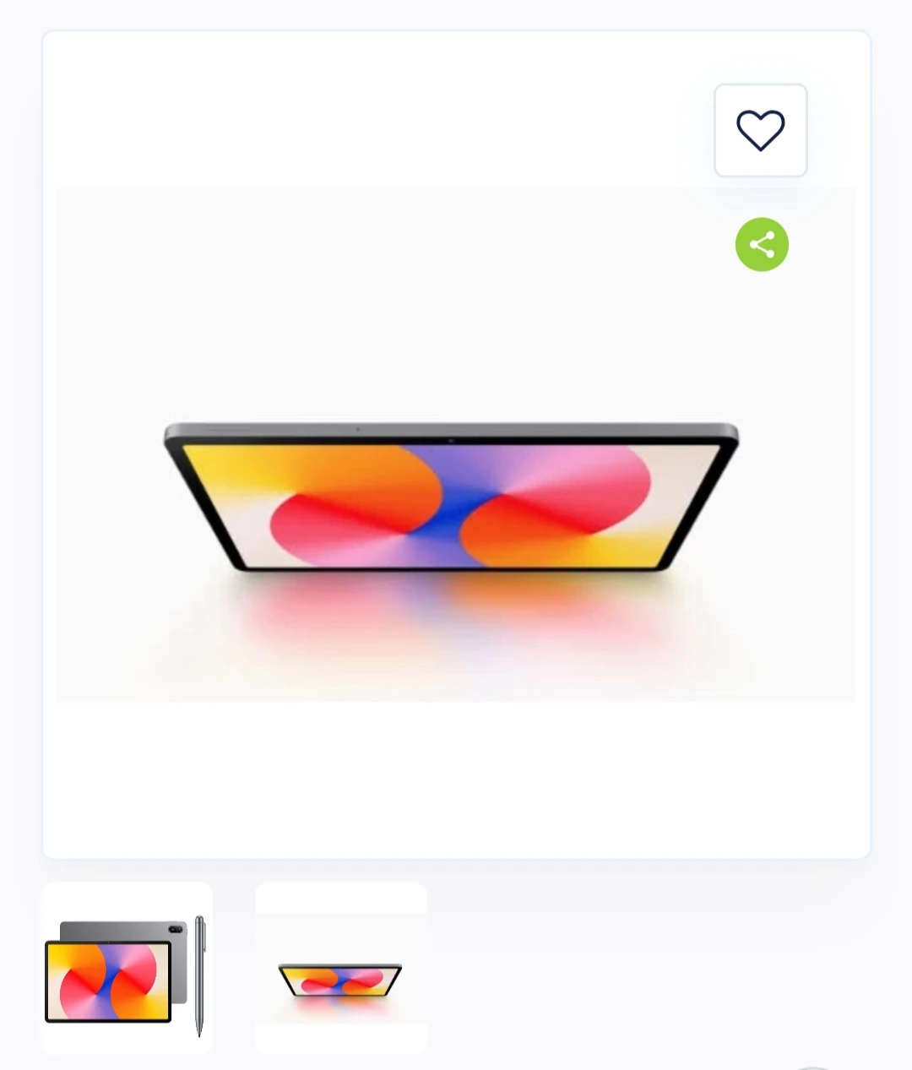Image resolution: width=912 pixels, height=1070 pixels.
Task: Click the colorful screen in first thumbnail
Action: pyautogui.click(x=108, y=981)
